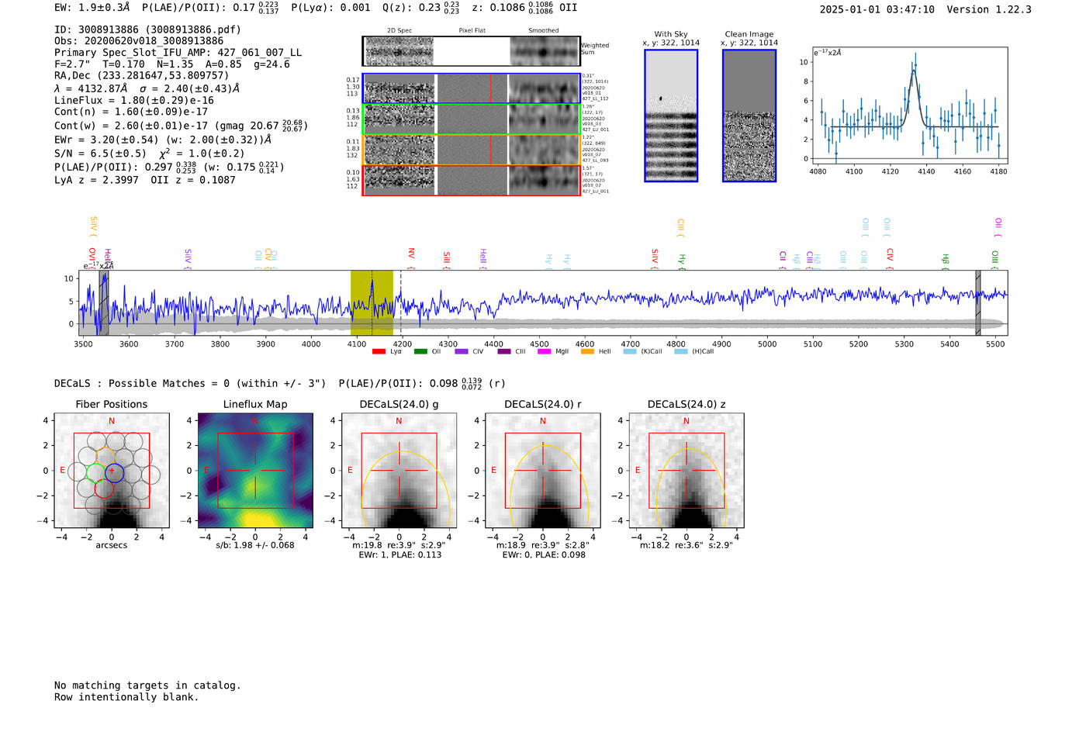The height and width of the screenshot is (739, 1086).
Task: Click the (H)CaII legend swatch
Action: click(681, 351)
